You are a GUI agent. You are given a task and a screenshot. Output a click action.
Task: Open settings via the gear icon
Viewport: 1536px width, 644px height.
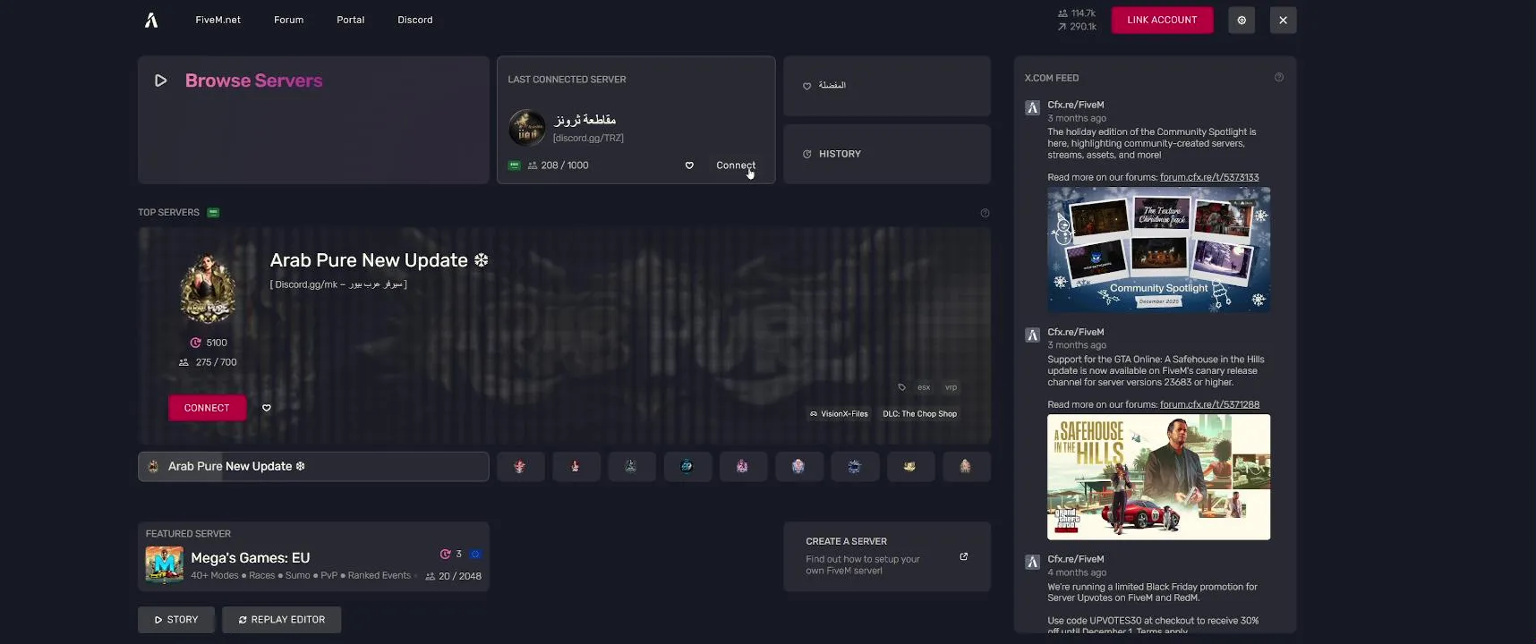1242,20
